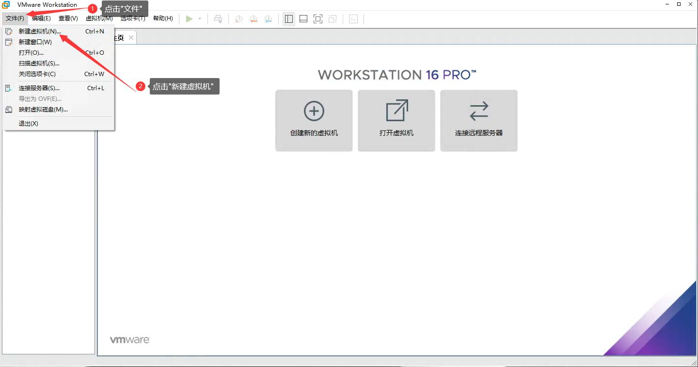Open the 选项卡(T) menu
Viewport: 698px width, 367px height.
coord(133,18)
